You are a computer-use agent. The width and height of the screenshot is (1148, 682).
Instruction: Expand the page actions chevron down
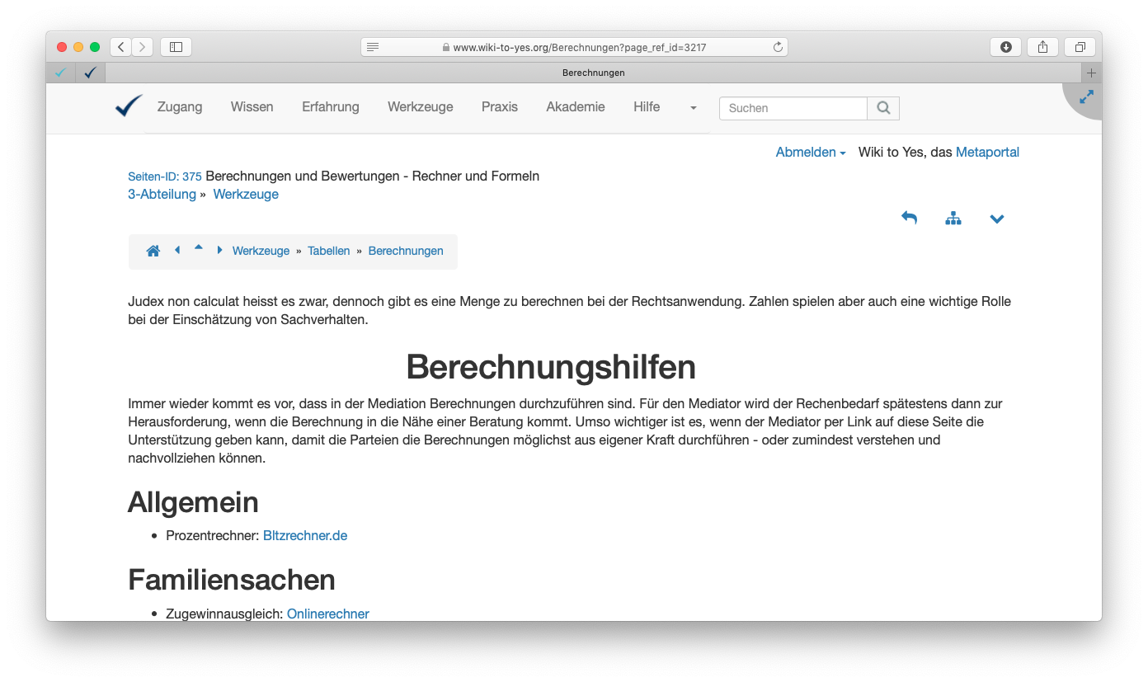[997, 219]
